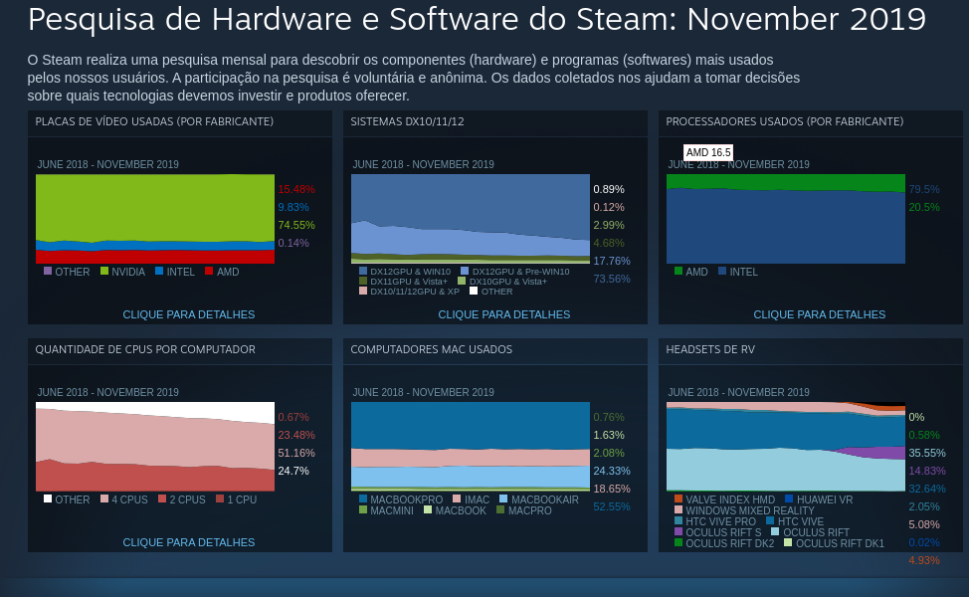Click the processors by manufacturer chart
Image resolution: width=969 pixels, height=597 pixels.
tap(786, 219)
